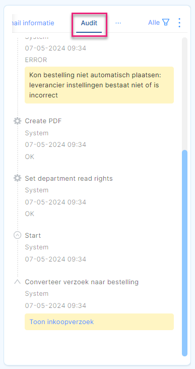The width and height of the screenshot is (195, 369).
Task: Click the Alle filter funnel icon
Action: 166,23
